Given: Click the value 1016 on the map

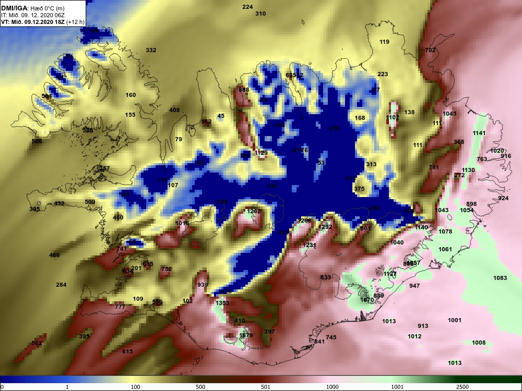Looking at the screenshot, I should click(x=182, y=224).
